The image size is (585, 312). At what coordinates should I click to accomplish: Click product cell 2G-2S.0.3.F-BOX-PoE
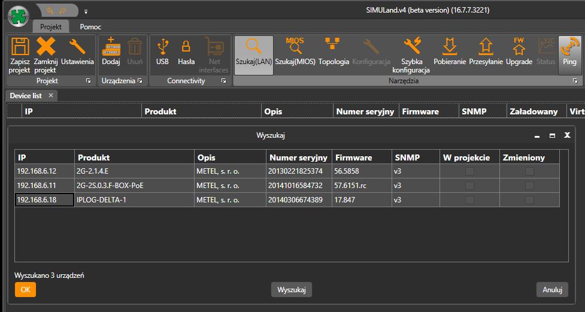tap(134, 186)
